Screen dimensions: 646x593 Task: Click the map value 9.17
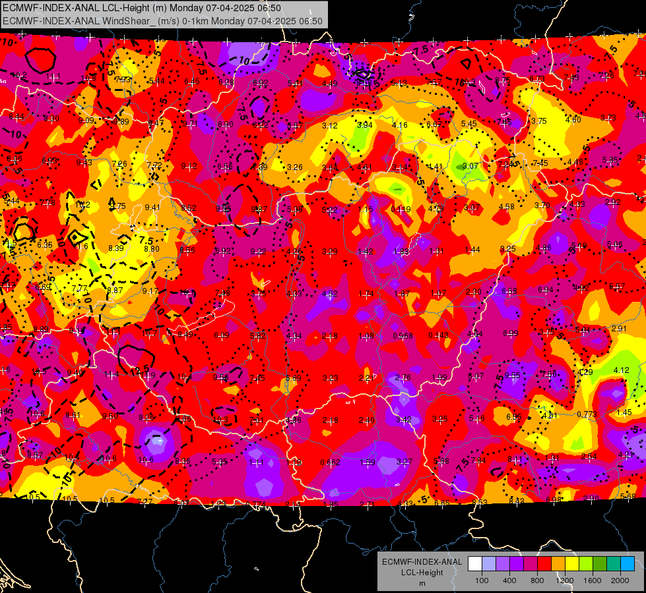pos(150,291)
